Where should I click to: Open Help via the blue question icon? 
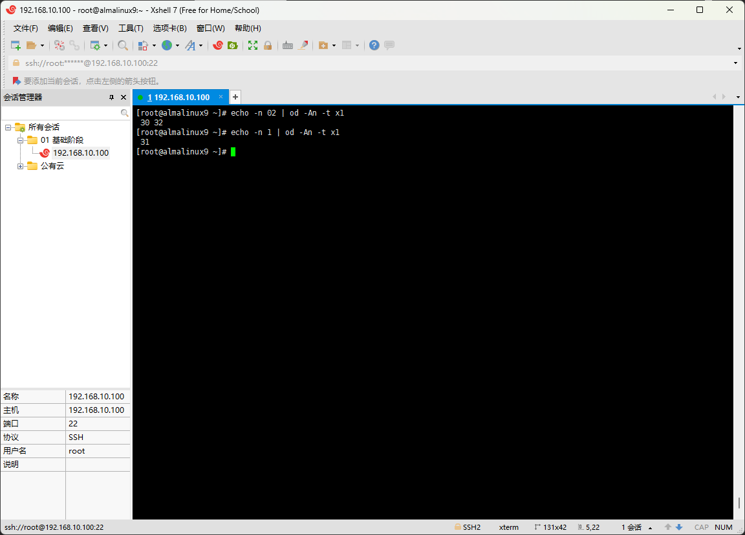374,45
